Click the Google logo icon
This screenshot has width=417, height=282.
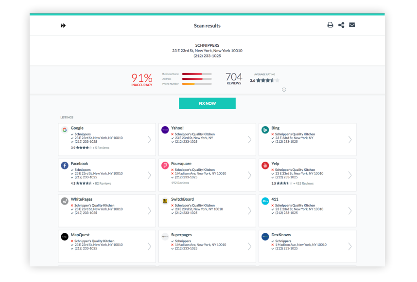(65, 130)
